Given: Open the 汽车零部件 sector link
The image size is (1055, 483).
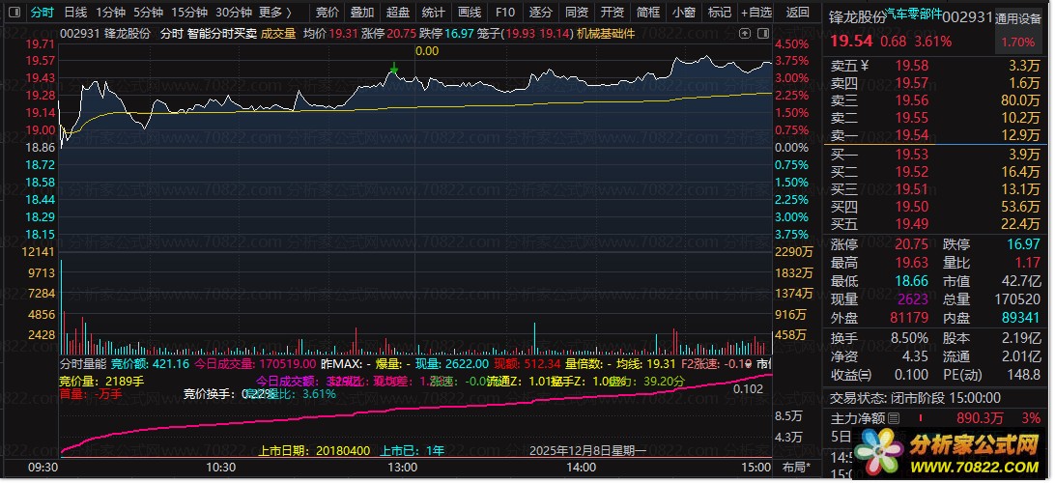Looking at the screenshot, I should click(914, 14).
